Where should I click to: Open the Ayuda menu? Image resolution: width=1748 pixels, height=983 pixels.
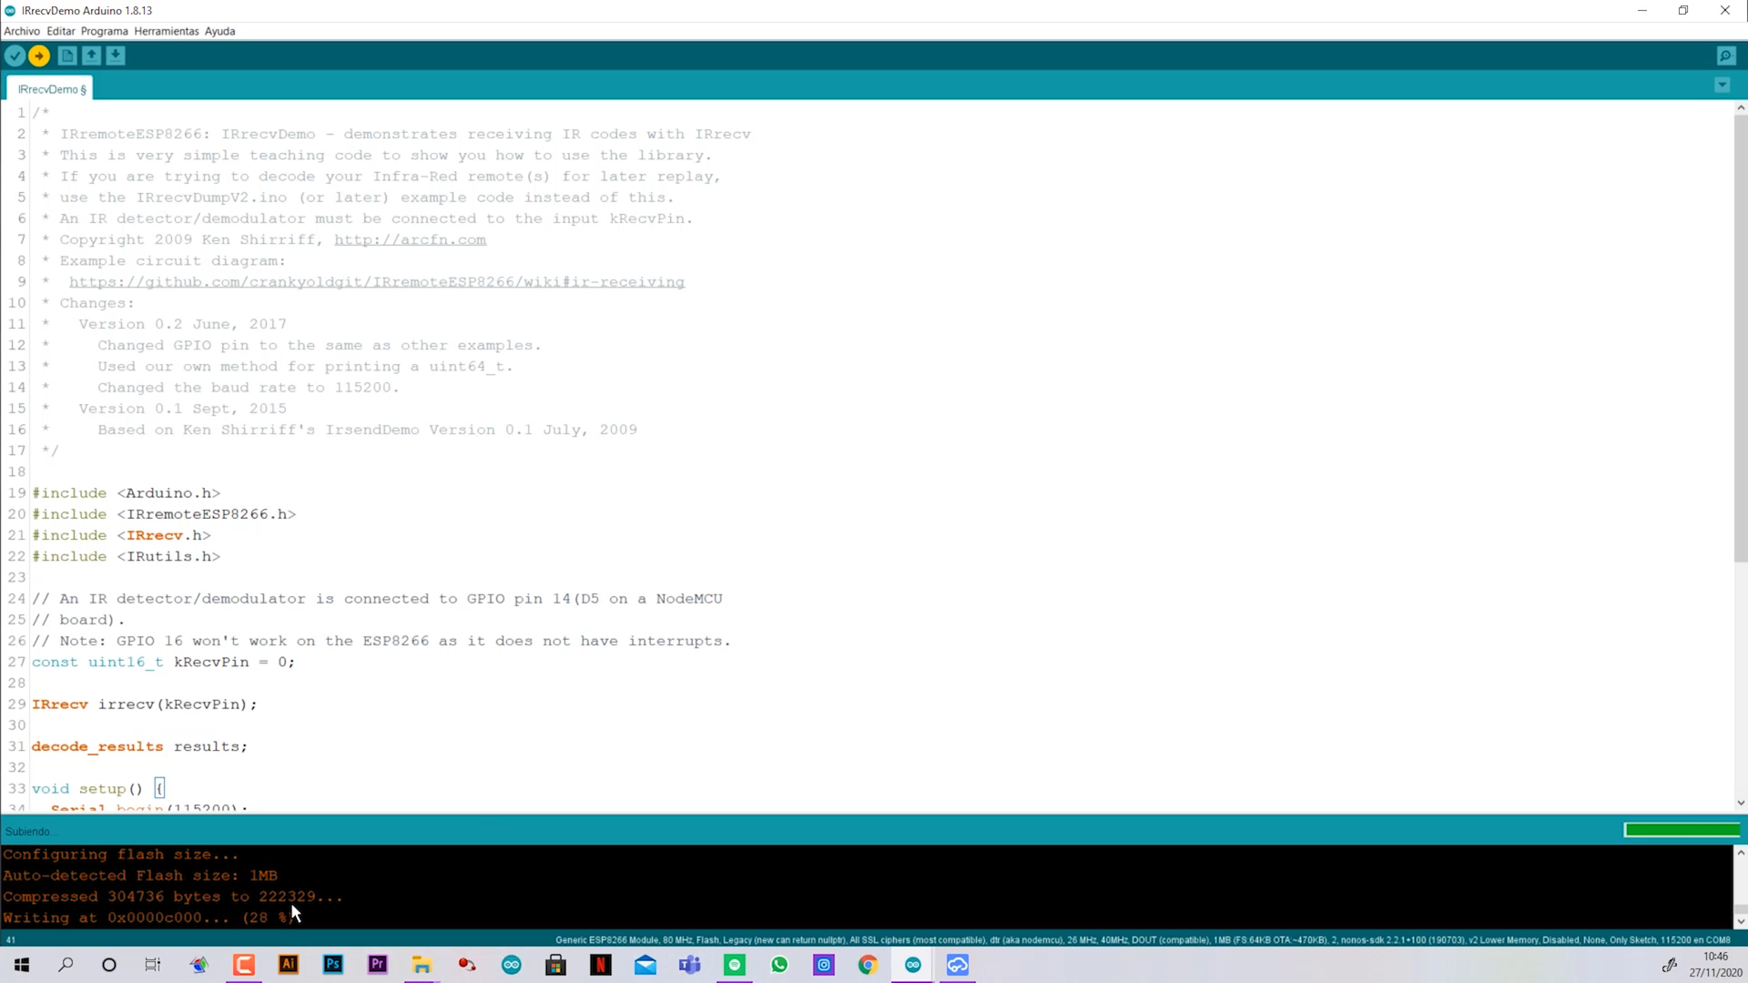(220, 31)
